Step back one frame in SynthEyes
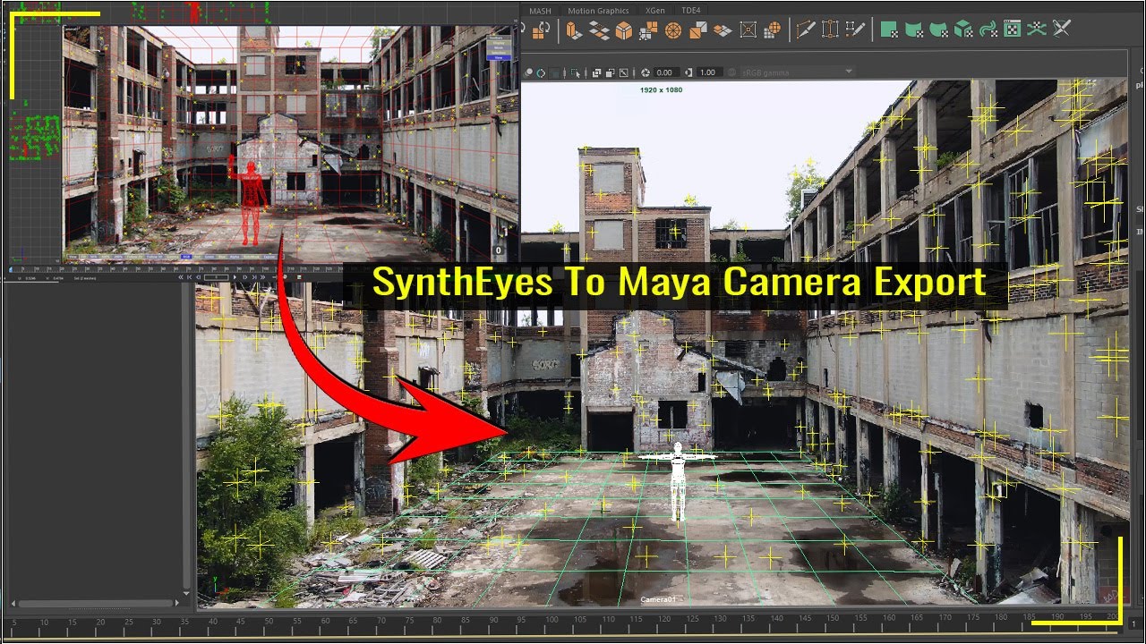1146x644 pixels. (199, 277)
